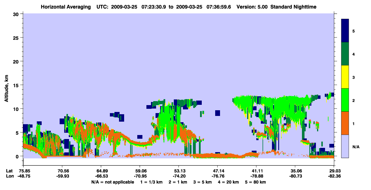The width and height of the screenshot is (371, 190).
Task: Click the longitude value -76.76
Action: coord(217,176)
